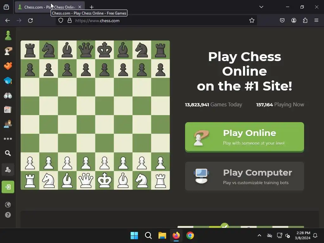
Task: Click the 13,823,941 Games Today text
Action: pos(214,104)
